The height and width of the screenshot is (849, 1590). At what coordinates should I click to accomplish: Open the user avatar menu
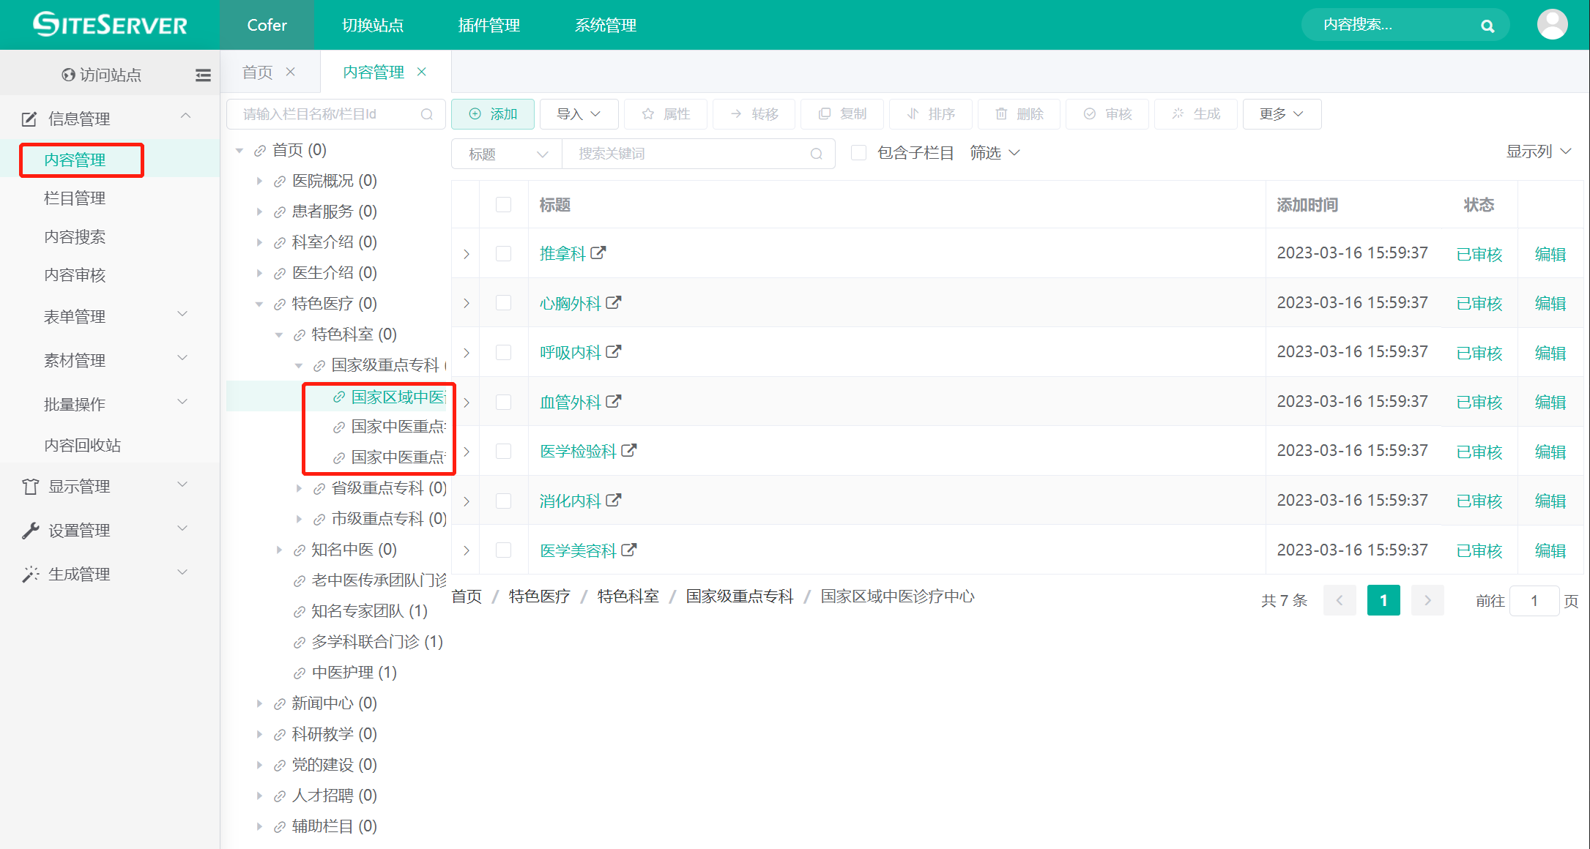pyautogui.click(x=1552, y=25)
